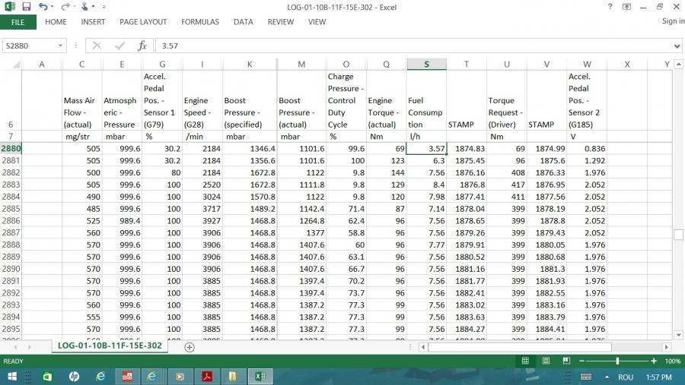Expand the Name Box dropdown arrow
The width and height of the screenshot is (685, 385).
pos(61,46)
